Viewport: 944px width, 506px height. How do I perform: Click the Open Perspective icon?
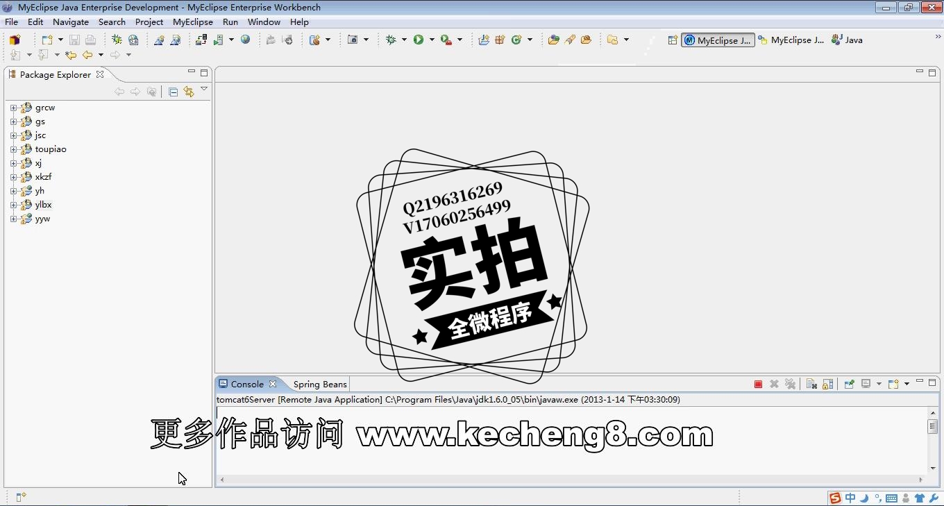click(x=673, y=40)
